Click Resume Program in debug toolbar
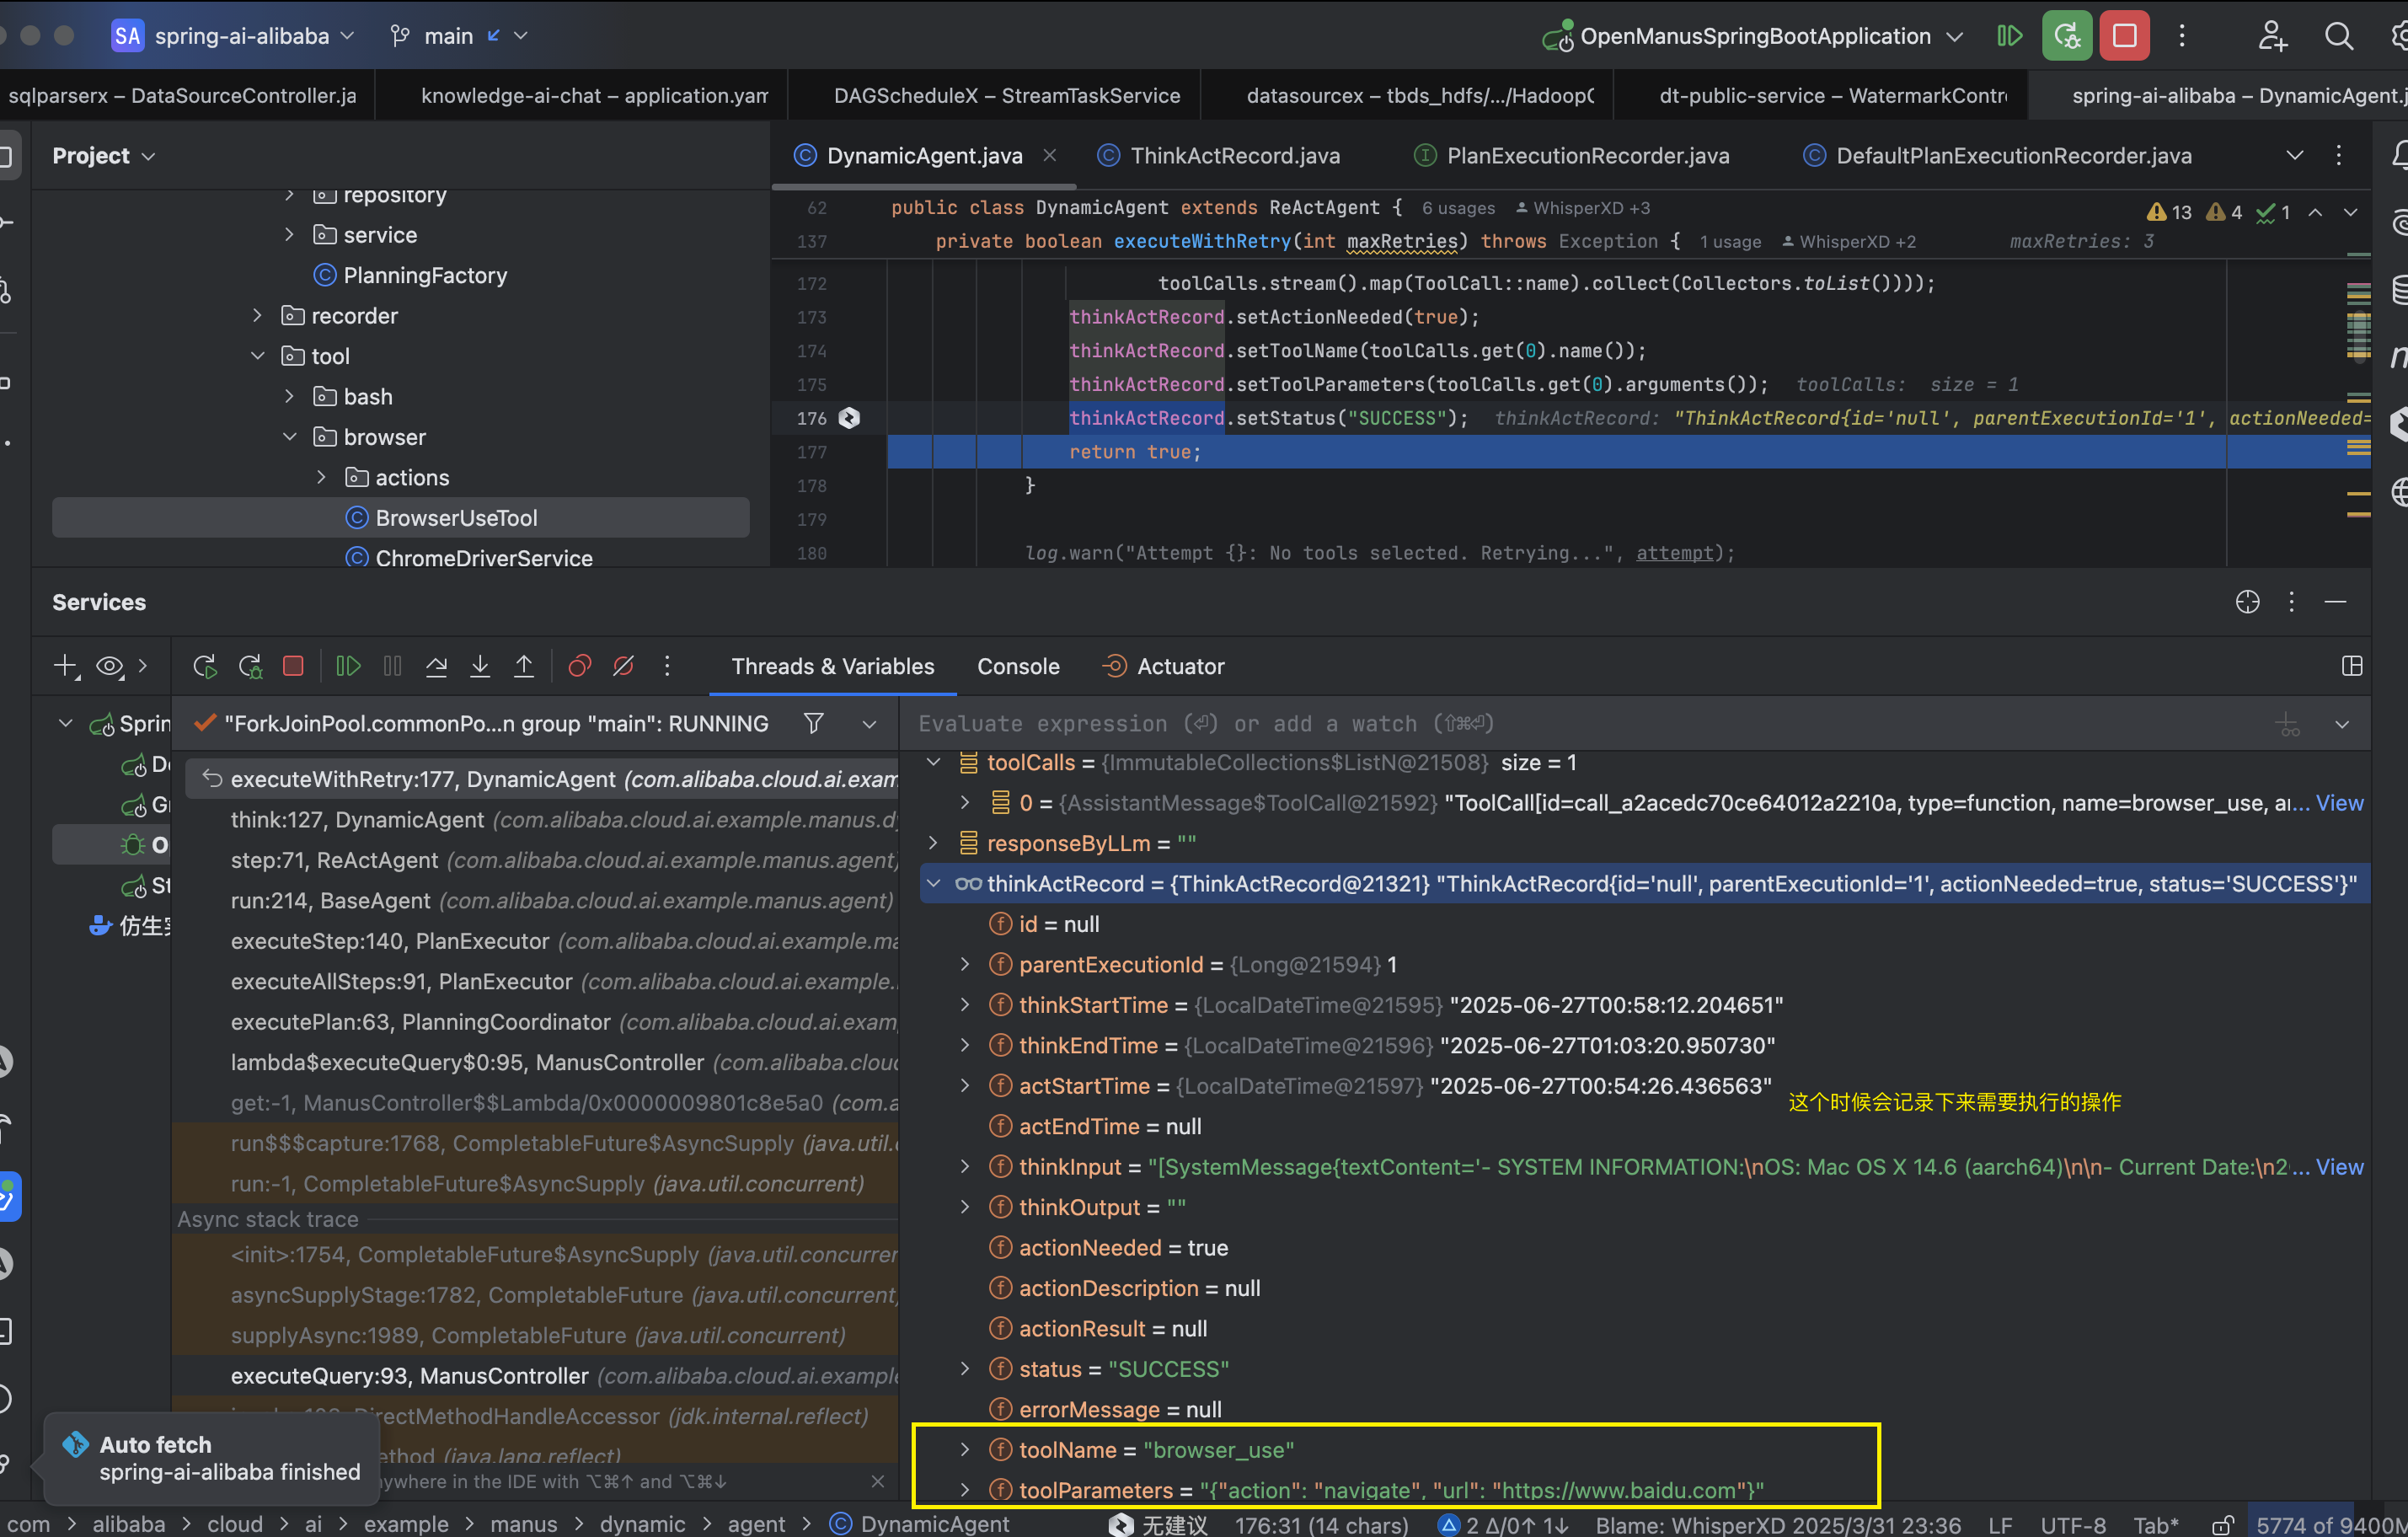The height and width of the screenshot is (1537, 2408). (348, 666)
